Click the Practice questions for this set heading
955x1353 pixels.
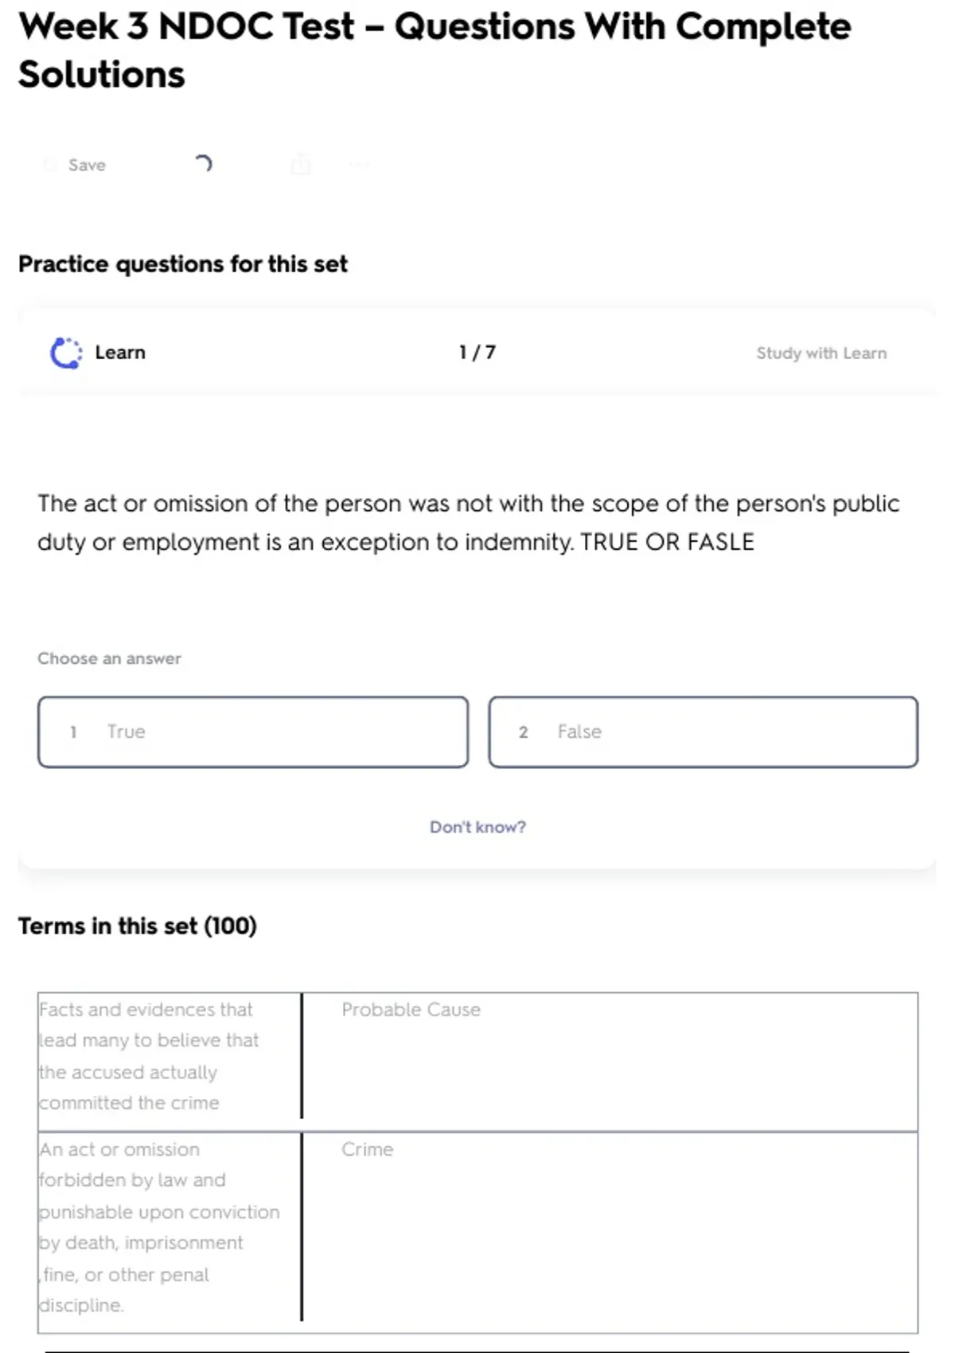(183, 263)
